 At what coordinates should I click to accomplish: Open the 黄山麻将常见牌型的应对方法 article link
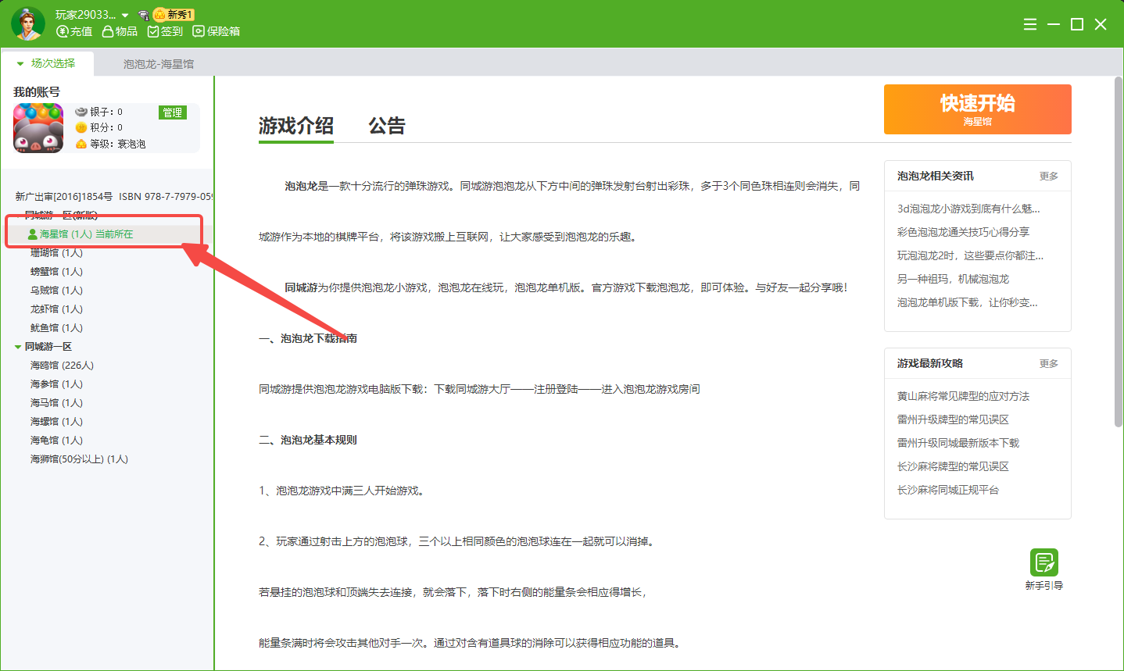point(963,396)
